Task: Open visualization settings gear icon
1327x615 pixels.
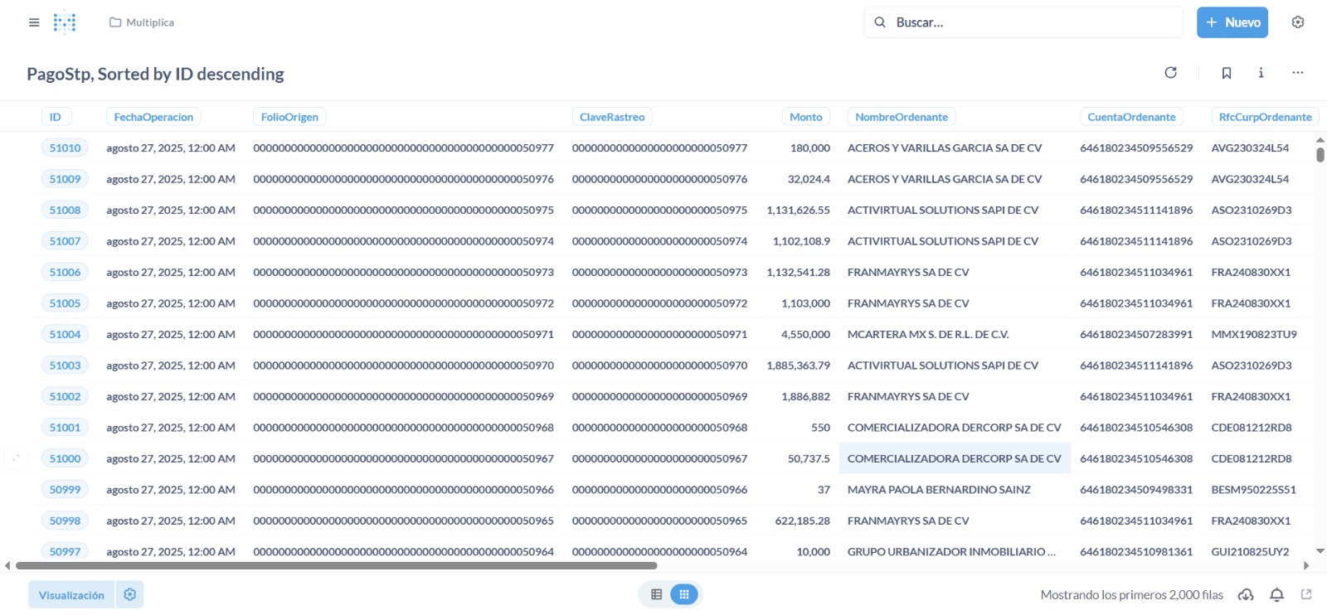Action: point(130,594)
